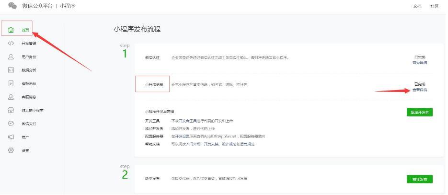This screenshot has height=195, width=448.
Task: Click the round icon beside 微信支付
Action: pyautogui.click(x=11, y=124)
